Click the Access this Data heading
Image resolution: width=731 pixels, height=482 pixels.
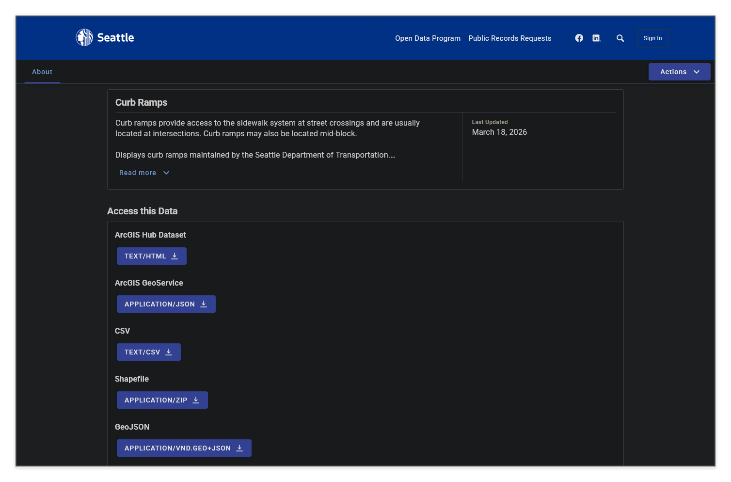tap(142, 211)
